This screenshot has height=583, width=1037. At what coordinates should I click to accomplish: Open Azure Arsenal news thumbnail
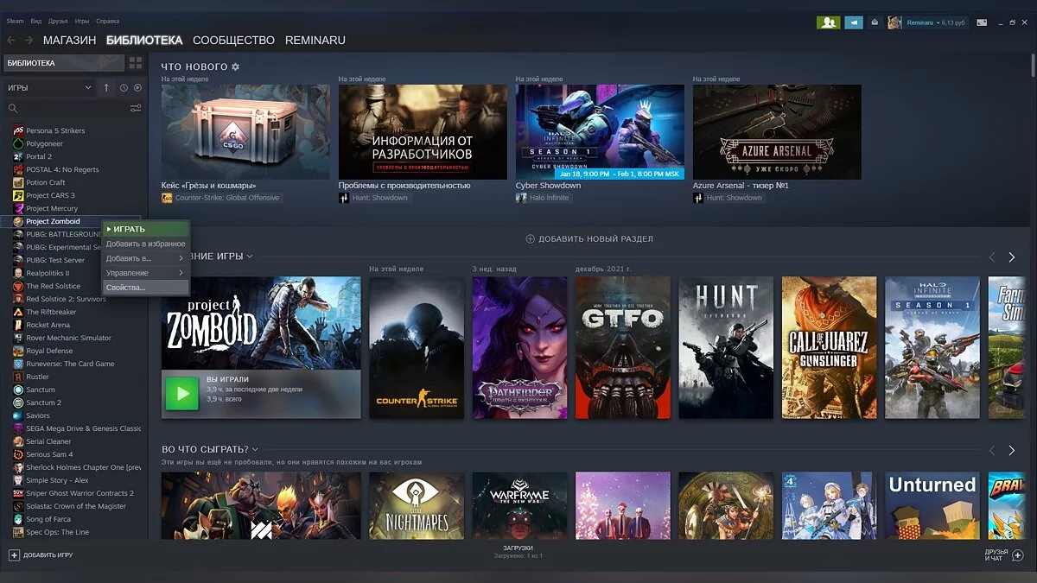click(x=777, y=131)
